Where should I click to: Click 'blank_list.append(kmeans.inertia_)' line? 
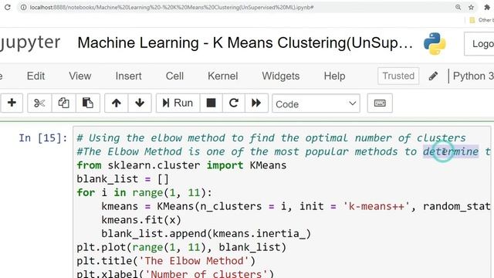point(206,233)
